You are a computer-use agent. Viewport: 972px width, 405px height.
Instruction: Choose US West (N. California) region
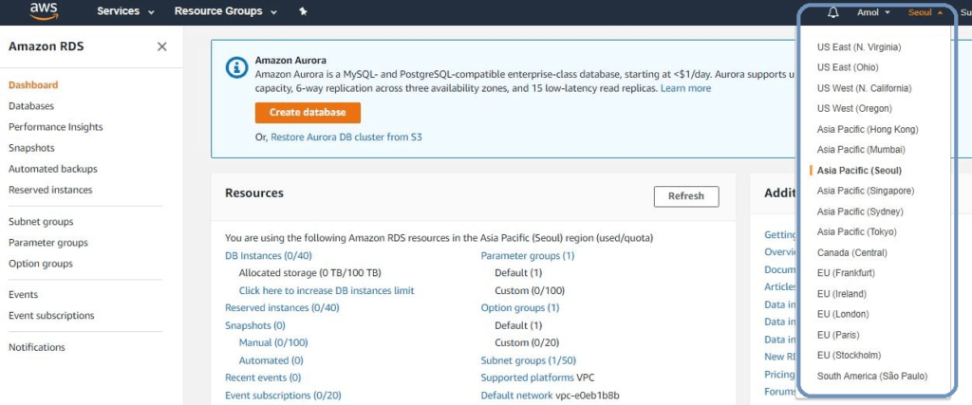pos(864,88)
